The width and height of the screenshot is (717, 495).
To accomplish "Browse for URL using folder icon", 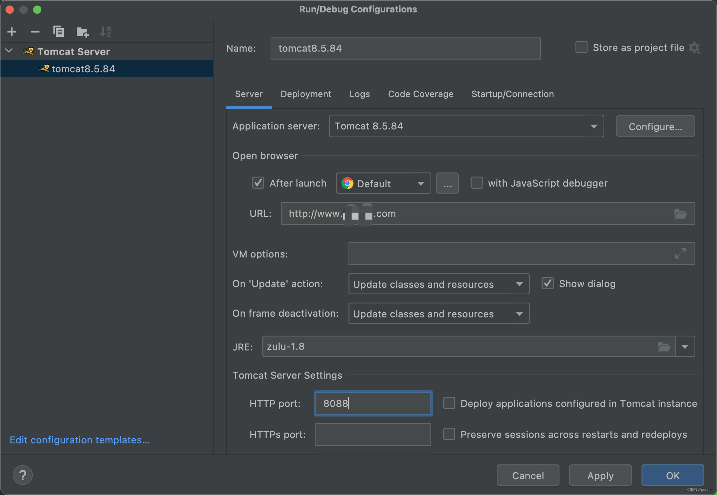I will pos(680,214).
